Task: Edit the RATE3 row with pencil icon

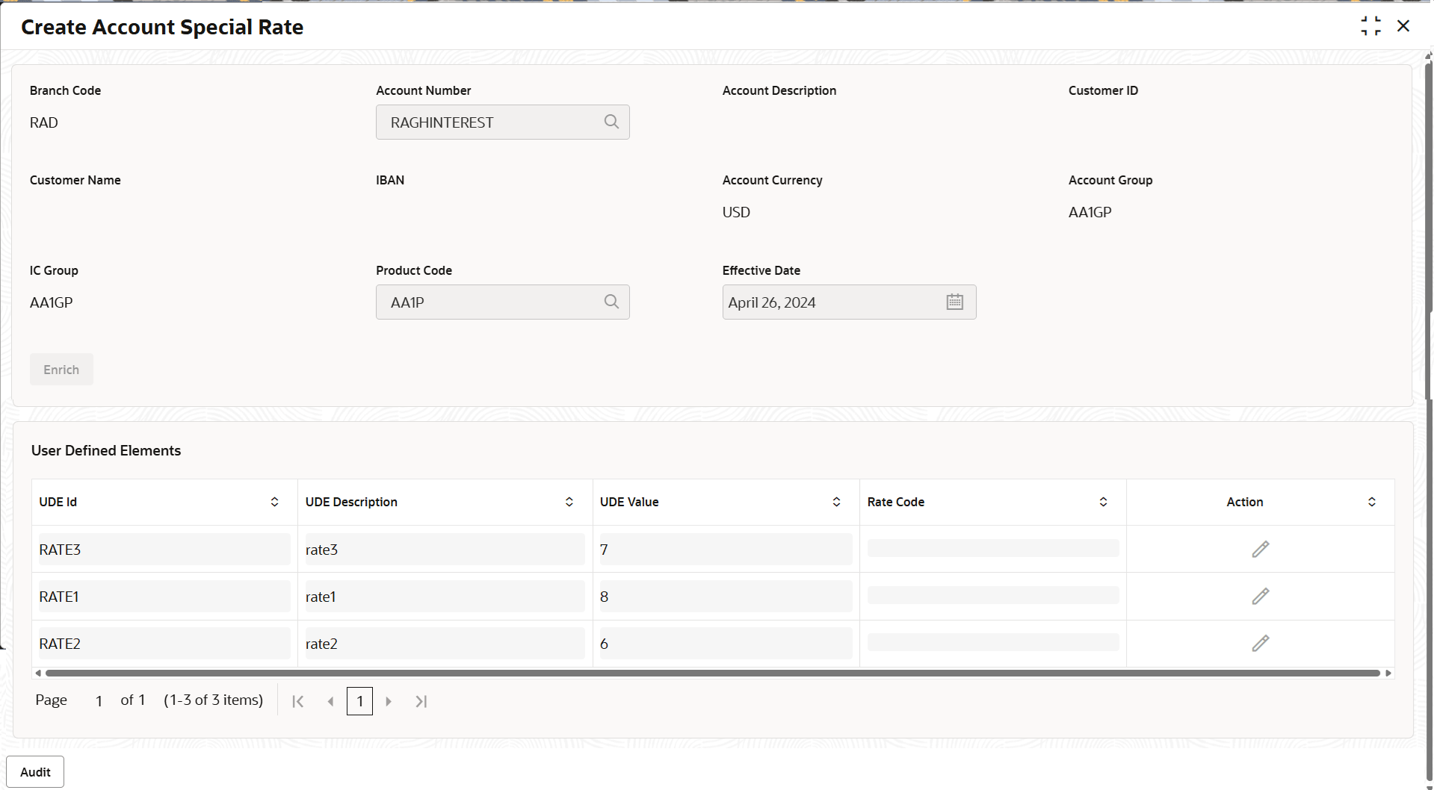Action: click(x=1260, y=550)
